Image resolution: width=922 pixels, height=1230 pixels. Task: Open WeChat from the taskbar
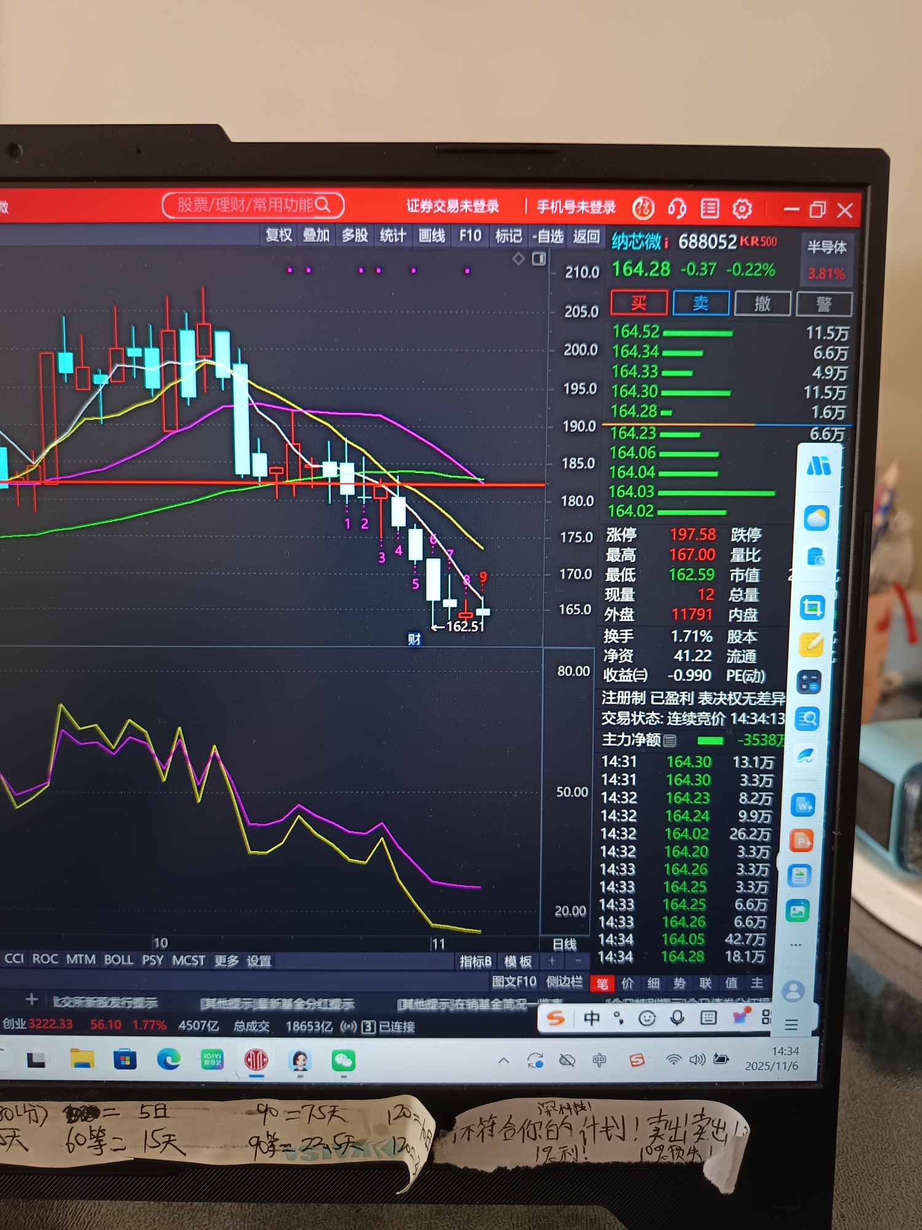point(343,1061)
